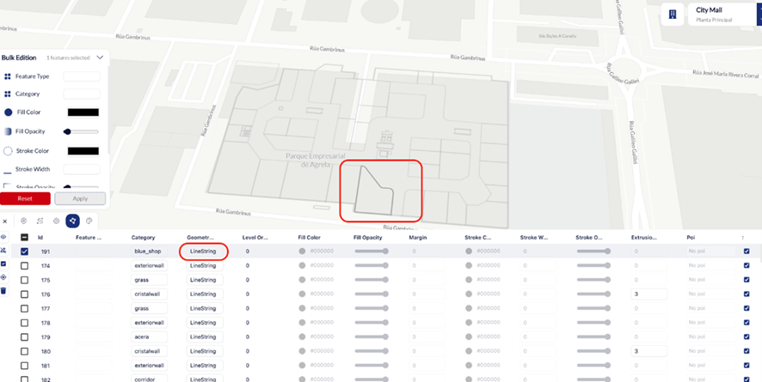Open the Category field in Bulk Edition
Image resolution: width=762 pixels, height=382 pixels.
82,94
